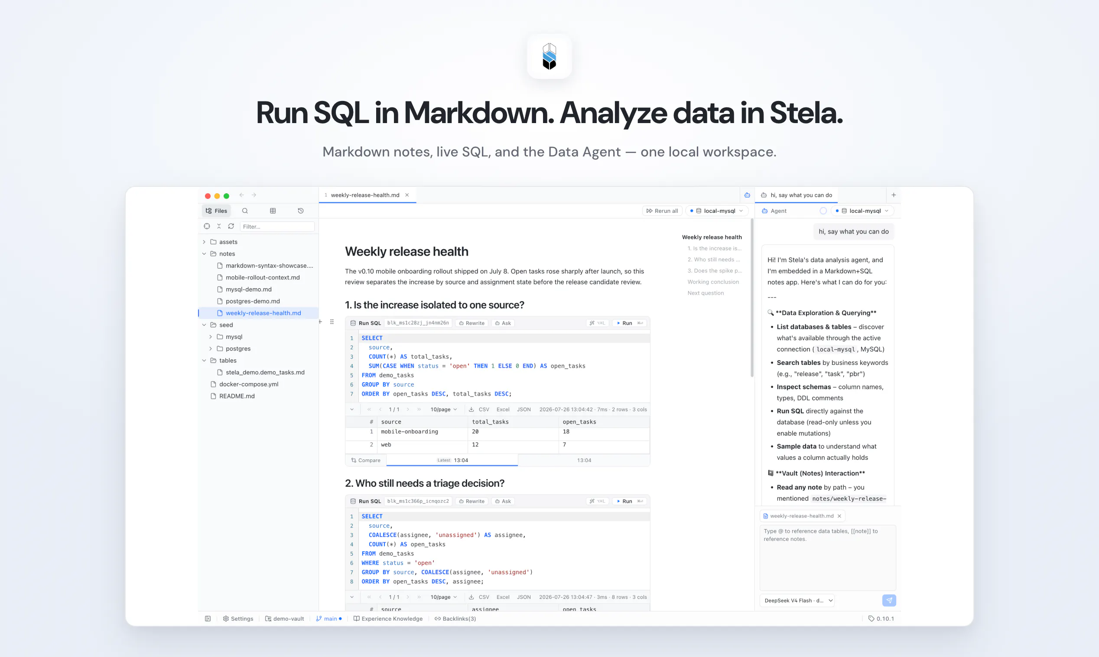The width and height of the screenshot is (1099, 657).
Task: Collapse all folders in the file tree
Action: (219, 226)
